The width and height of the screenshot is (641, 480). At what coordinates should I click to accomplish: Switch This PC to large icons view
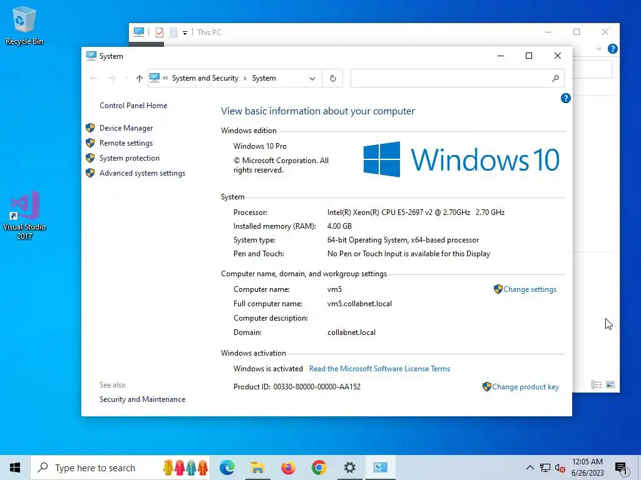(x=610, y=385)
